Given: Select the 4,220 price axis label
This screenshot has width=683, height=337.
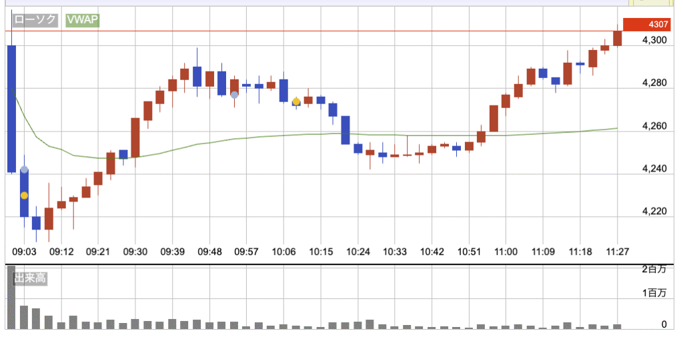Looking at the screenshot, I should point(654,212).
